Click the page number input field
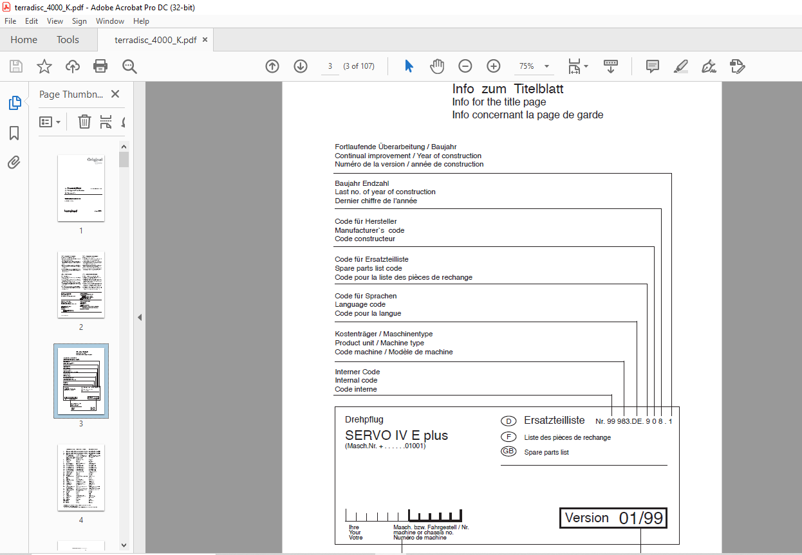 [330, 66]
